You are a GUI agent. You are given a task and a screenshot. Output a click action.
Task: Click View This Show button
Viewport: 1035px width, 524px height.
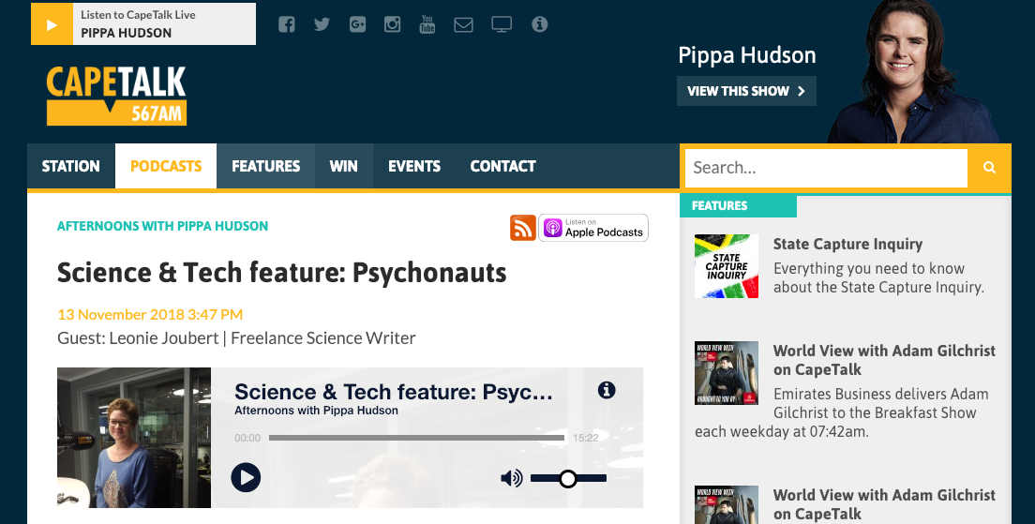[746, 91]
